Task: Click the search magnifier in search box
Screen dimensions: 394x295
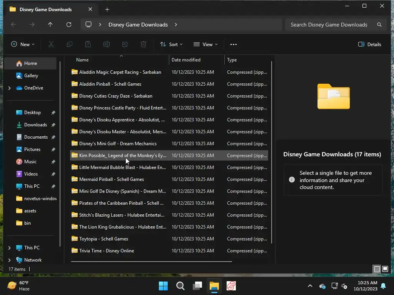Action: tap(379, 25)
